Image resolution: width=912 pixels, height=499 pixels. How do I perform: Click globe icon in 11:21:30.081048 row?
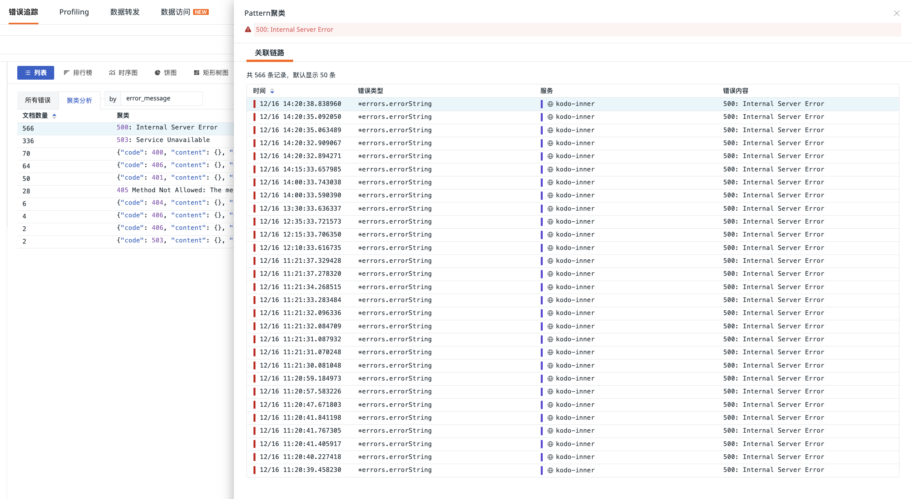click(x=550, y=366)
